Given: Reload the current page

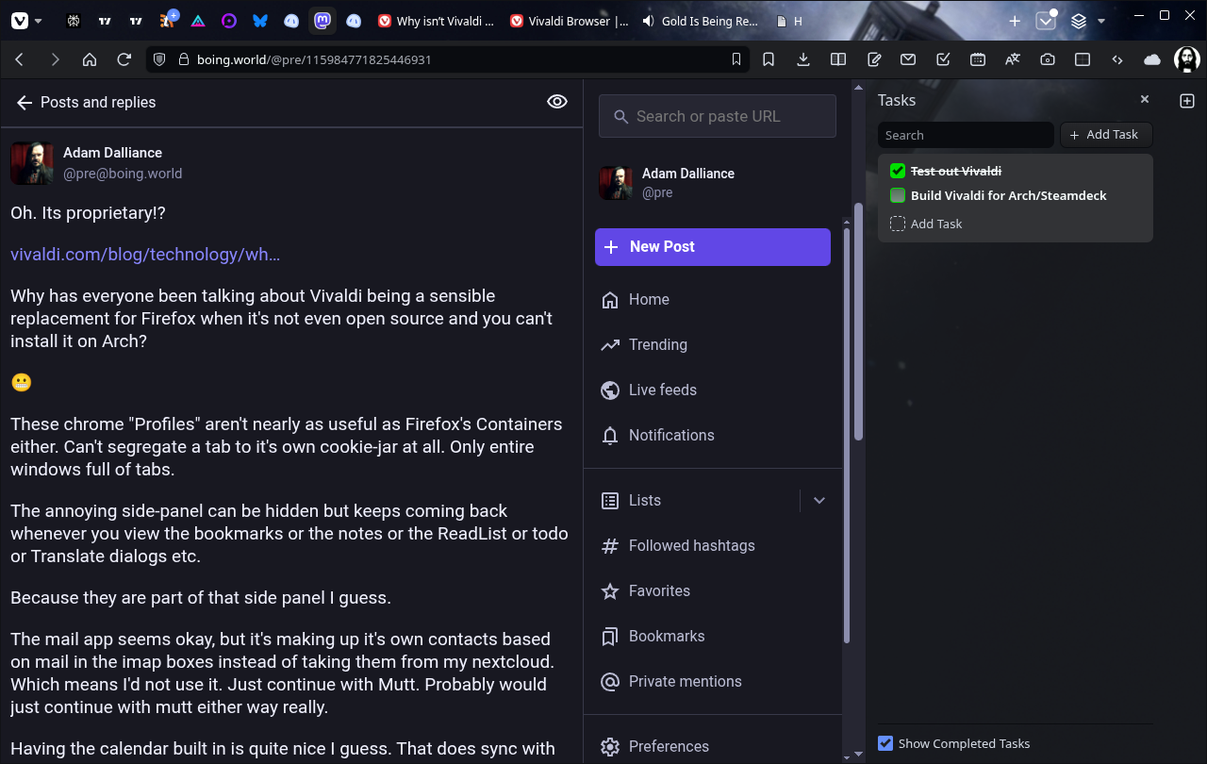Looking at the screenshot, I should tap(124, 59).
